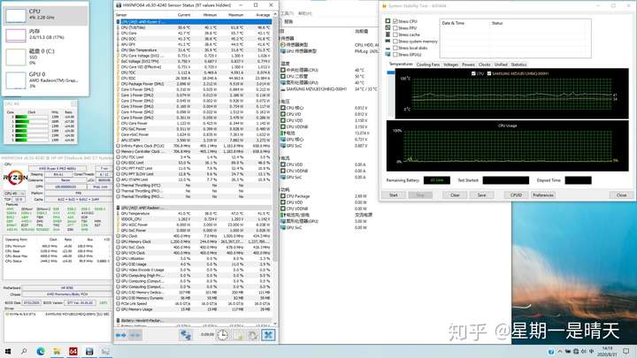Click the Maximum column header in HWiNFO
Viewport: 637px width, 358px height.
pyautogui.click(x=235, y=15)
